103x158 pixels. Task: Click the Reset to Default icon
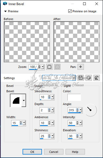[96, 78]
